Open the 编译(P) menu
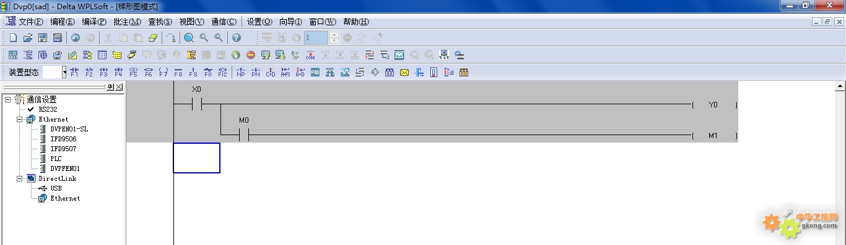The width and height of the screenshot is (846, 245). click(94, 22)
